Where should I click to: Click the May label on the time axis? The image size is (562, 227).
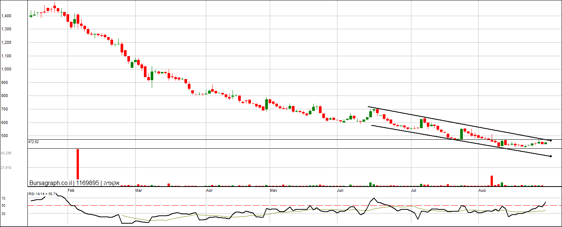coord(273,191)
